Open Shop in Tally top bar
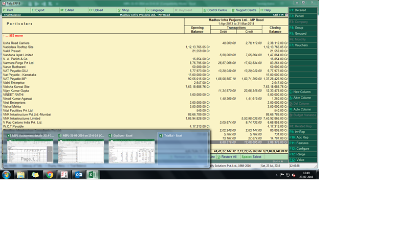The image size is (419, 235). coord(131,10)
